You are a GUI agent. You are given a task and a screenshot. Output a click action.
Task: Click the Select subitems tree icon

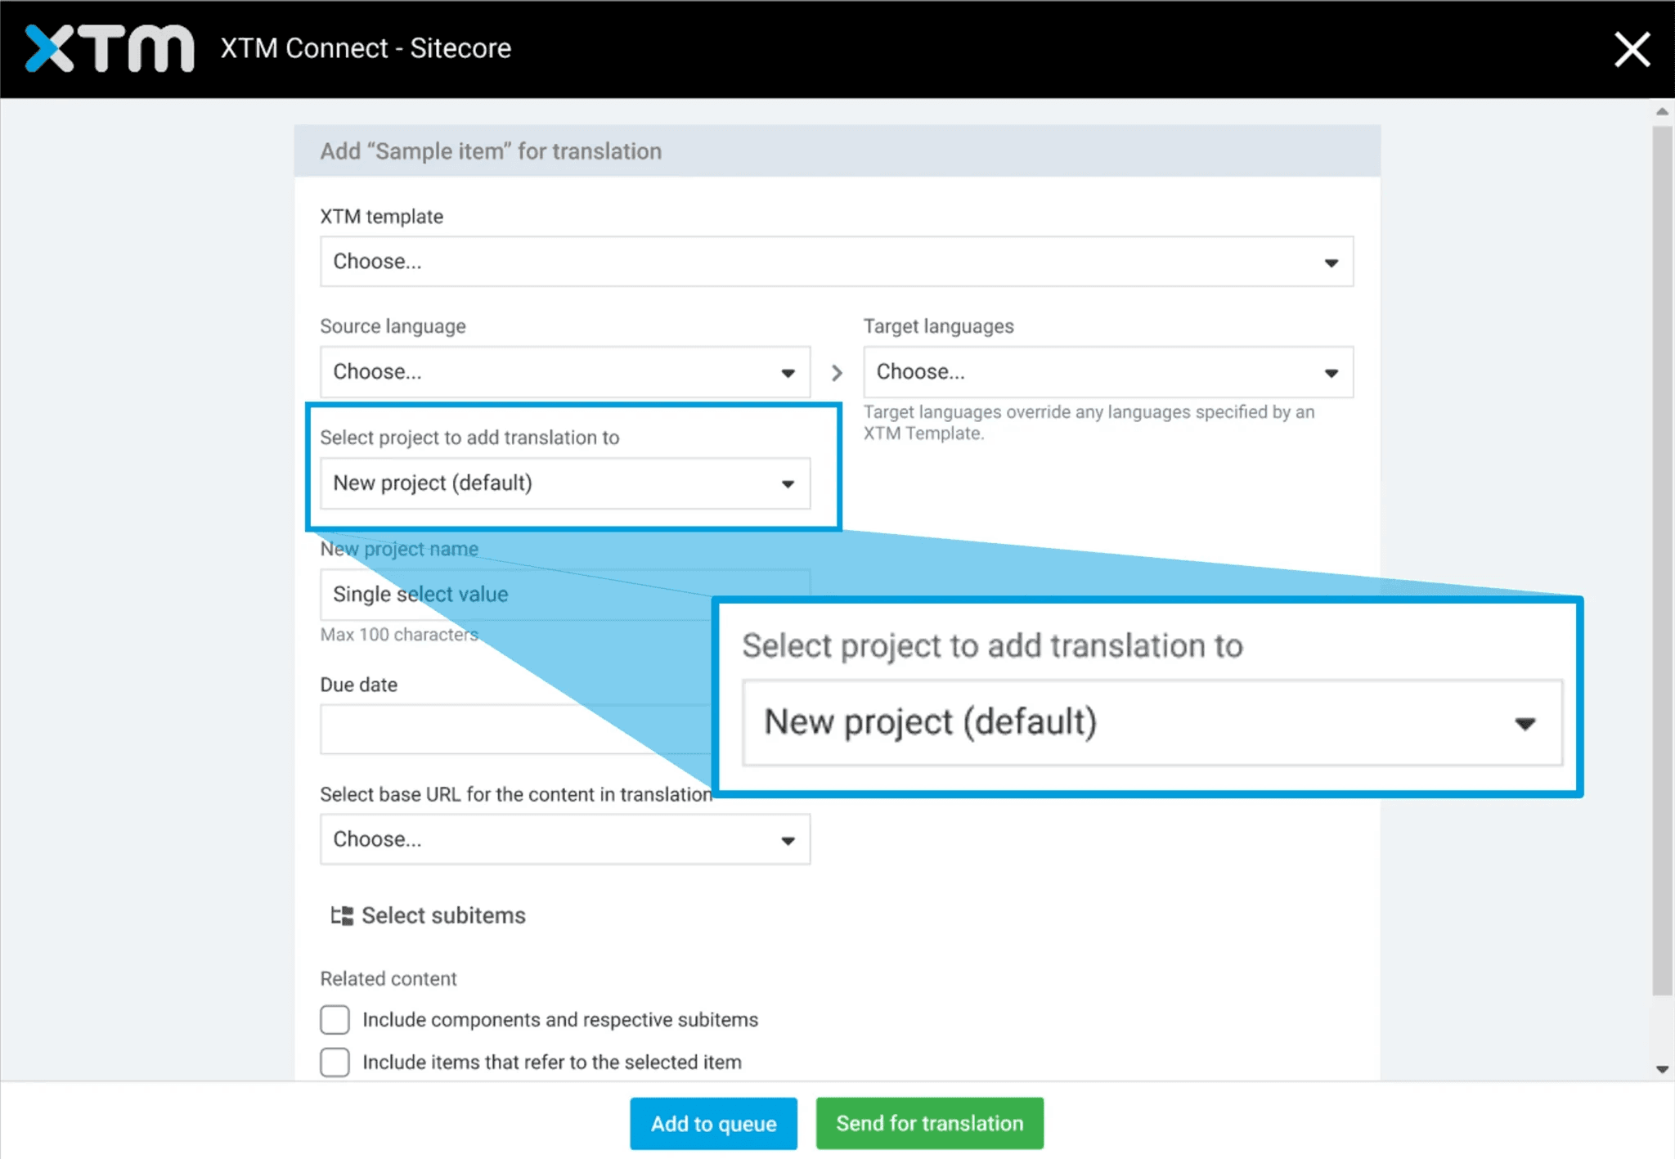click(342, 914)
